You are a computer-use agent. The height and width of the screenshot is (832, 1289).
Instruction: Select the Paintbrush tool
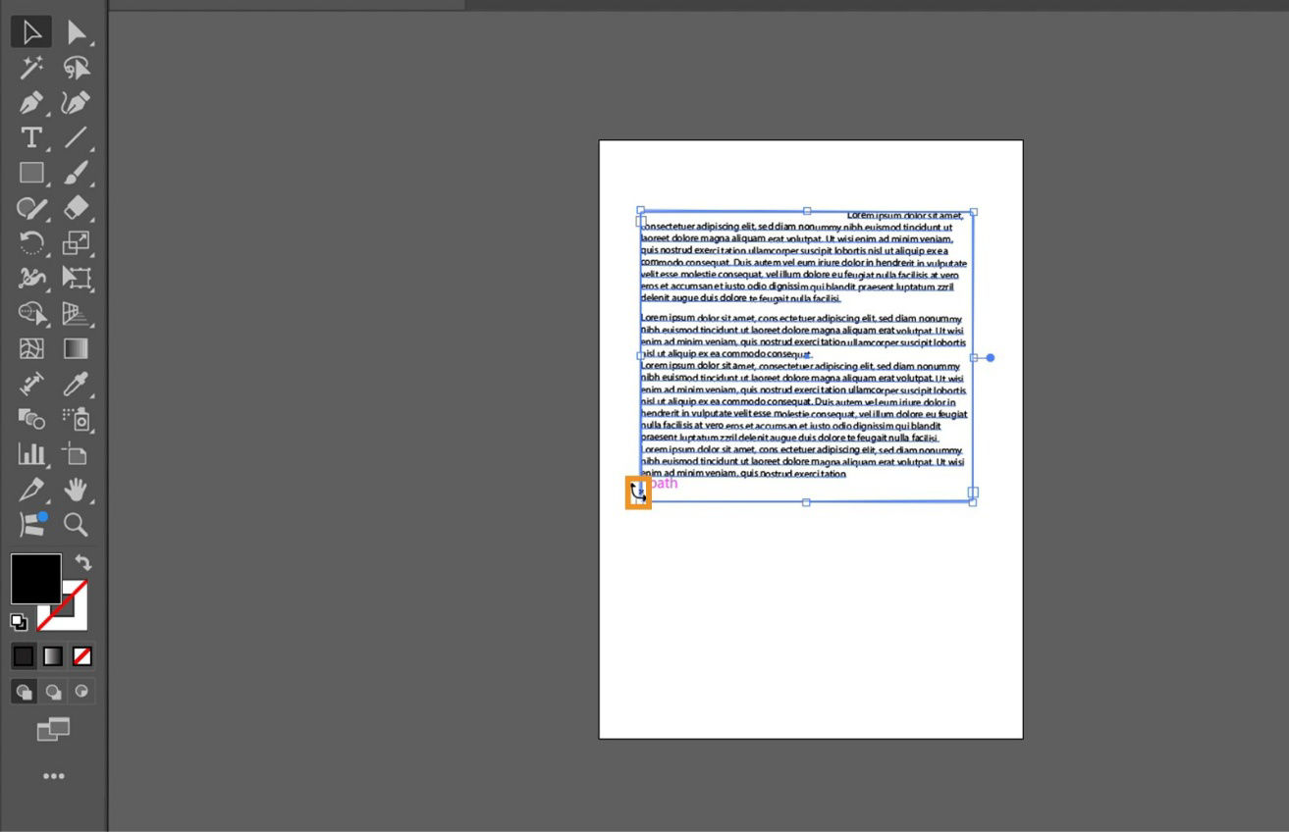[76, 173]
